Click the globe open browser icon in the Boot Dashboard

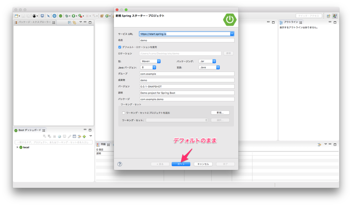(x=59, y=136)
